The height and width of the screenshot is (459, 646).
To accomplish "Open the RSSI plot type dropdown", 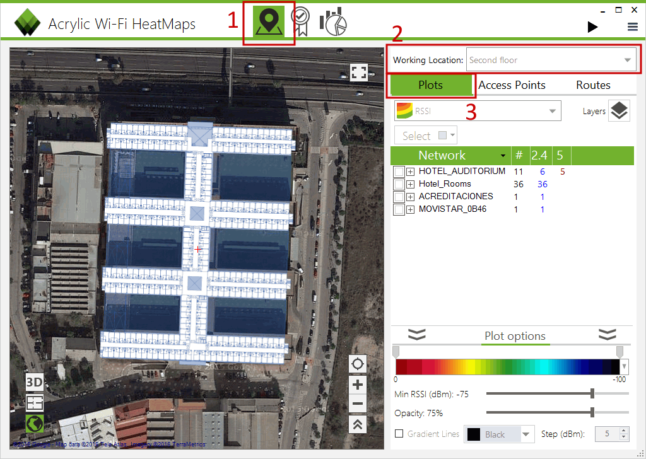I will 478,111.
